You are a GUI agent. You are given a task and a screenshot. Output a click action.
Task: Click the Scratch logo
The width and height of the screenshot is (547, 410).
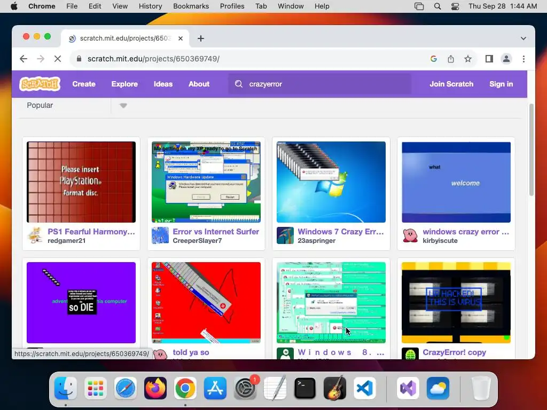[x=40, y=84]
